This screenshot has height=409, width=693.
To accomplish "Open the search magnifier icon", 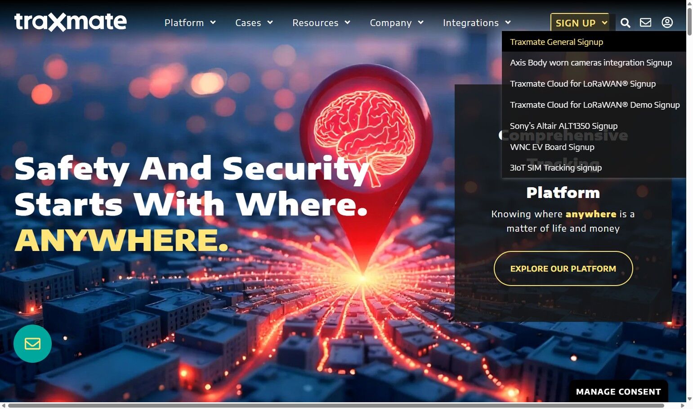I will click(x=625, y=23).
